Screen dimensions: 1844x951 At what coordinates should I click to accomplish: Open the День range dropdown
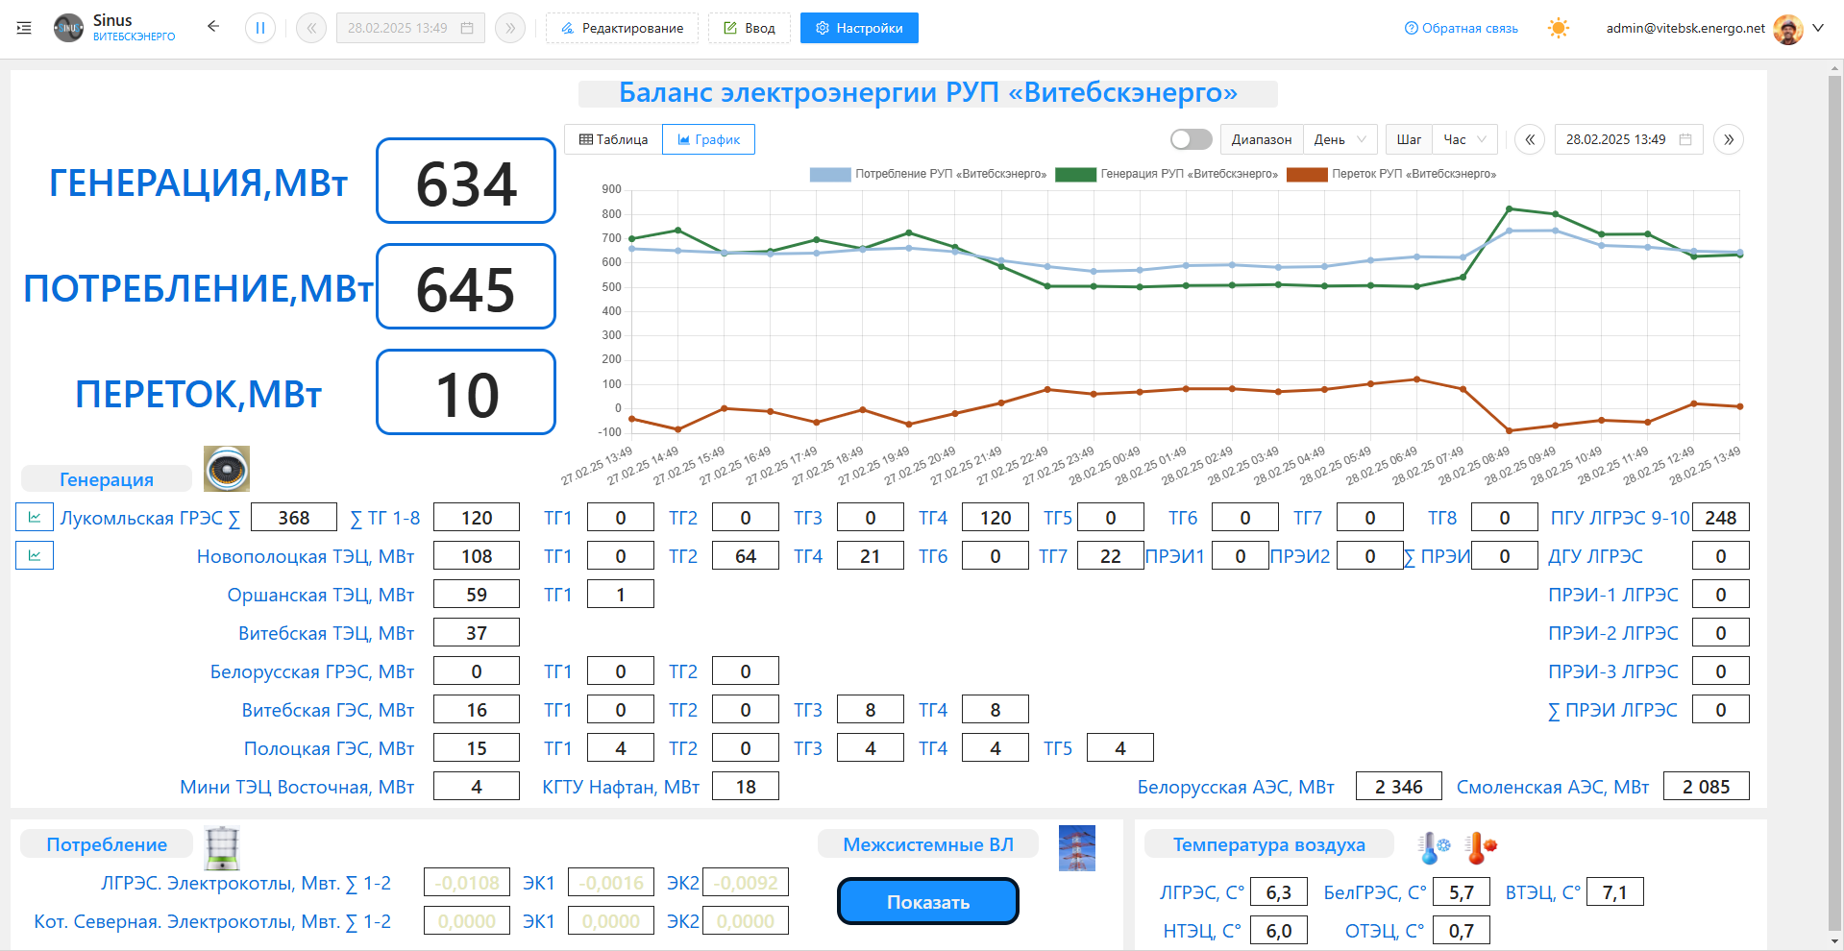click(x=1340, y=139)
